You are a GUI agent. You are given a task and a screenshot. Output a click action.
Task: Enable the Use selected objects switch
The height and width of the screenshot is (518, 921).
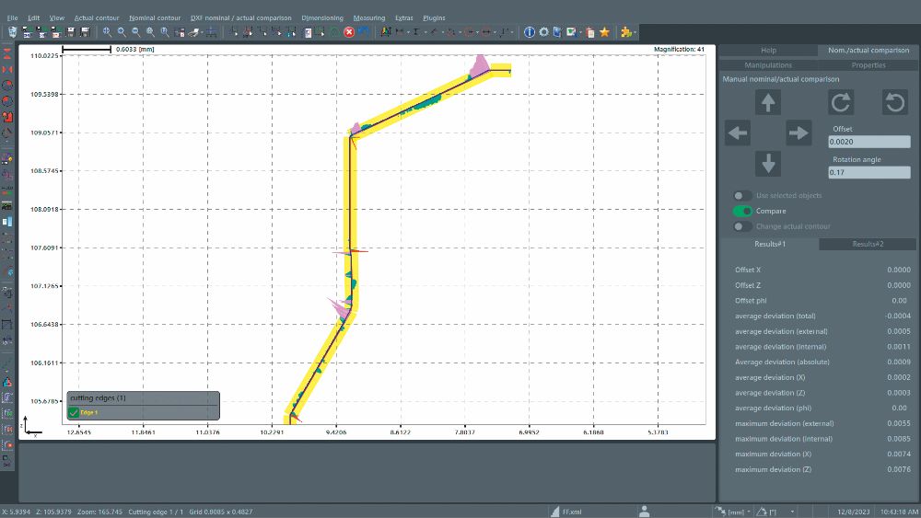[742, 195]
